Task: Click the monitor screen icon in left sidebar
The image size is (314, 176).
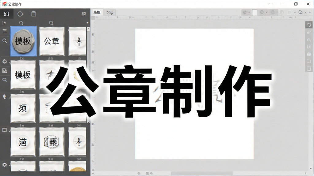Action: (x=4, y=130)
